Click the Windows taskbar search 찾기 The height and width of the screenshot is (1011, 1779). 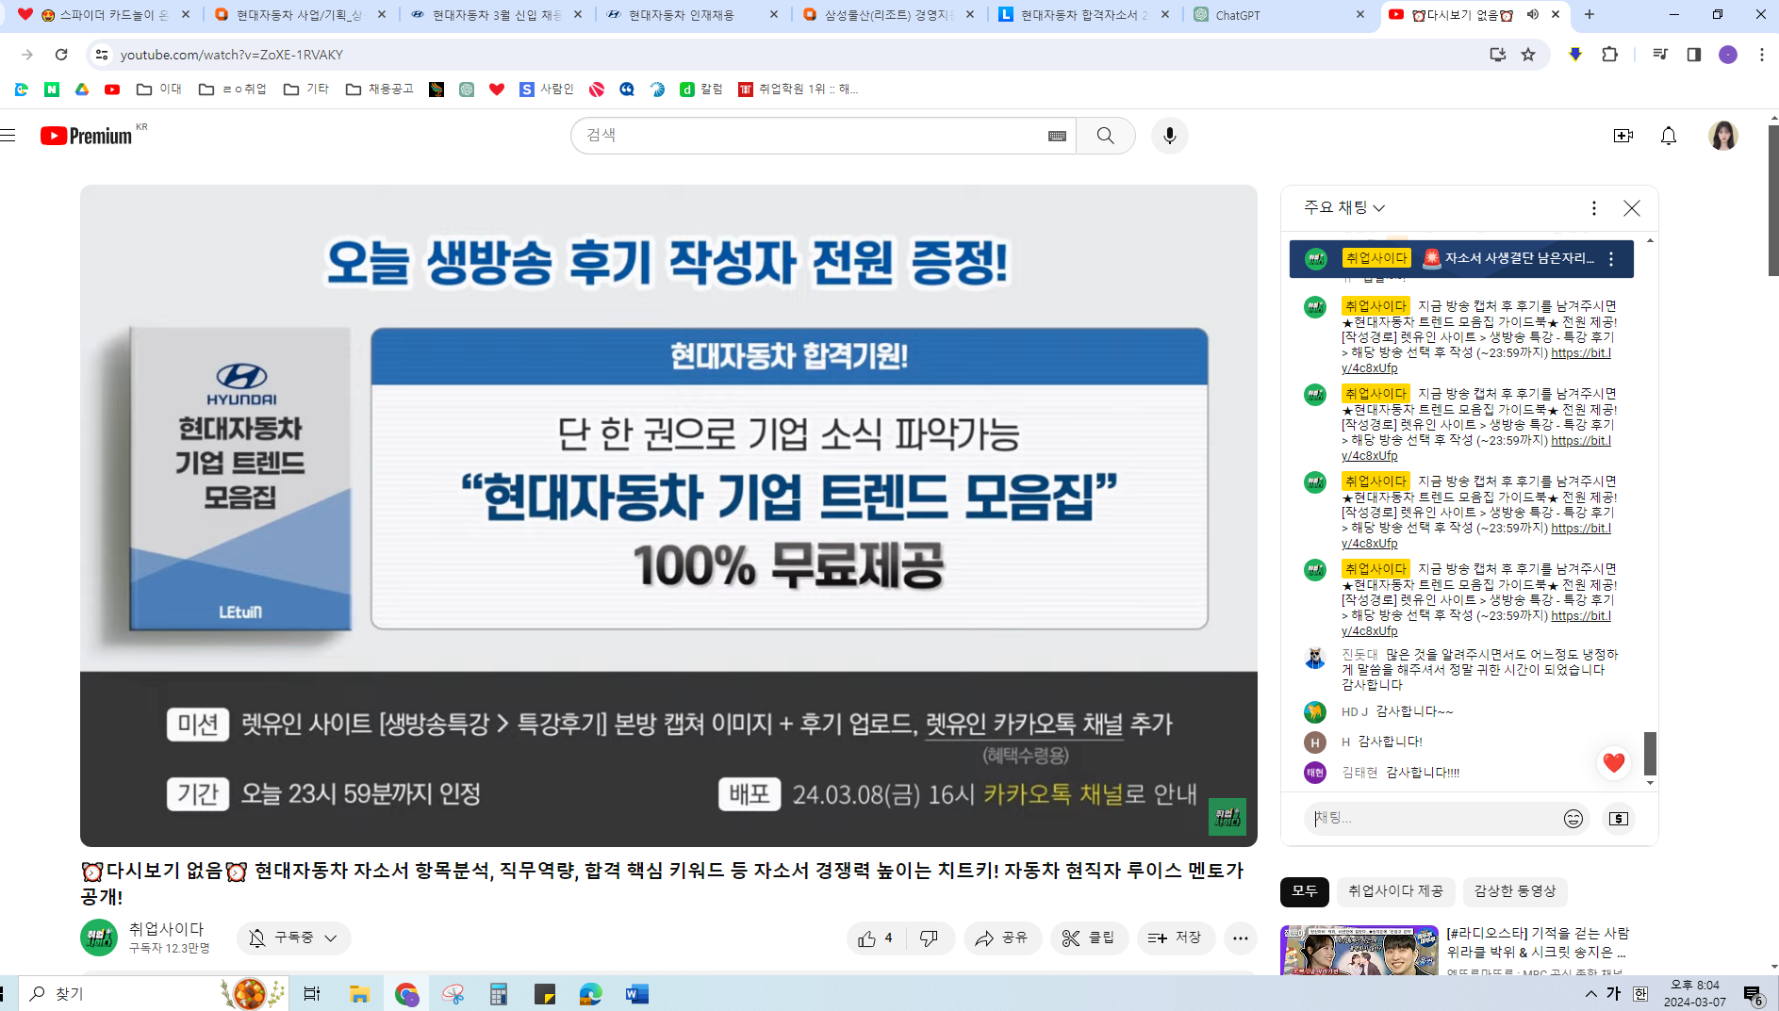(154, 994)
